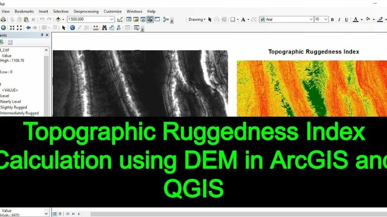Open the Table of Contents window icon

(129, 19)
